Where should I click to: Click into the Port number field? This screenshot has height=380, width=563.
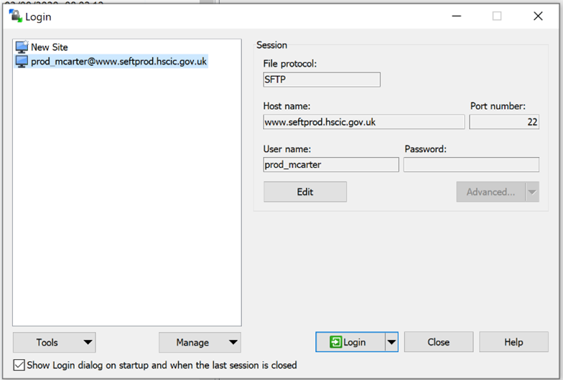pyautogui.click(x=504, y=122)
